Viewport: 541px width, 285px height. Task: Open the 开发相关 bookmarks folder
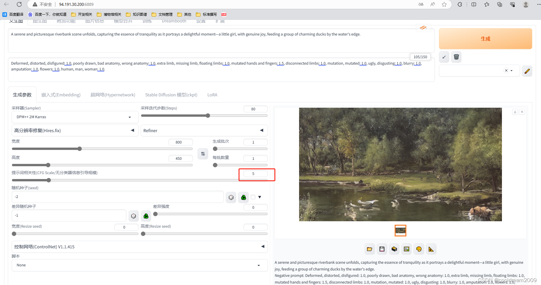click(x=82, y=15)
